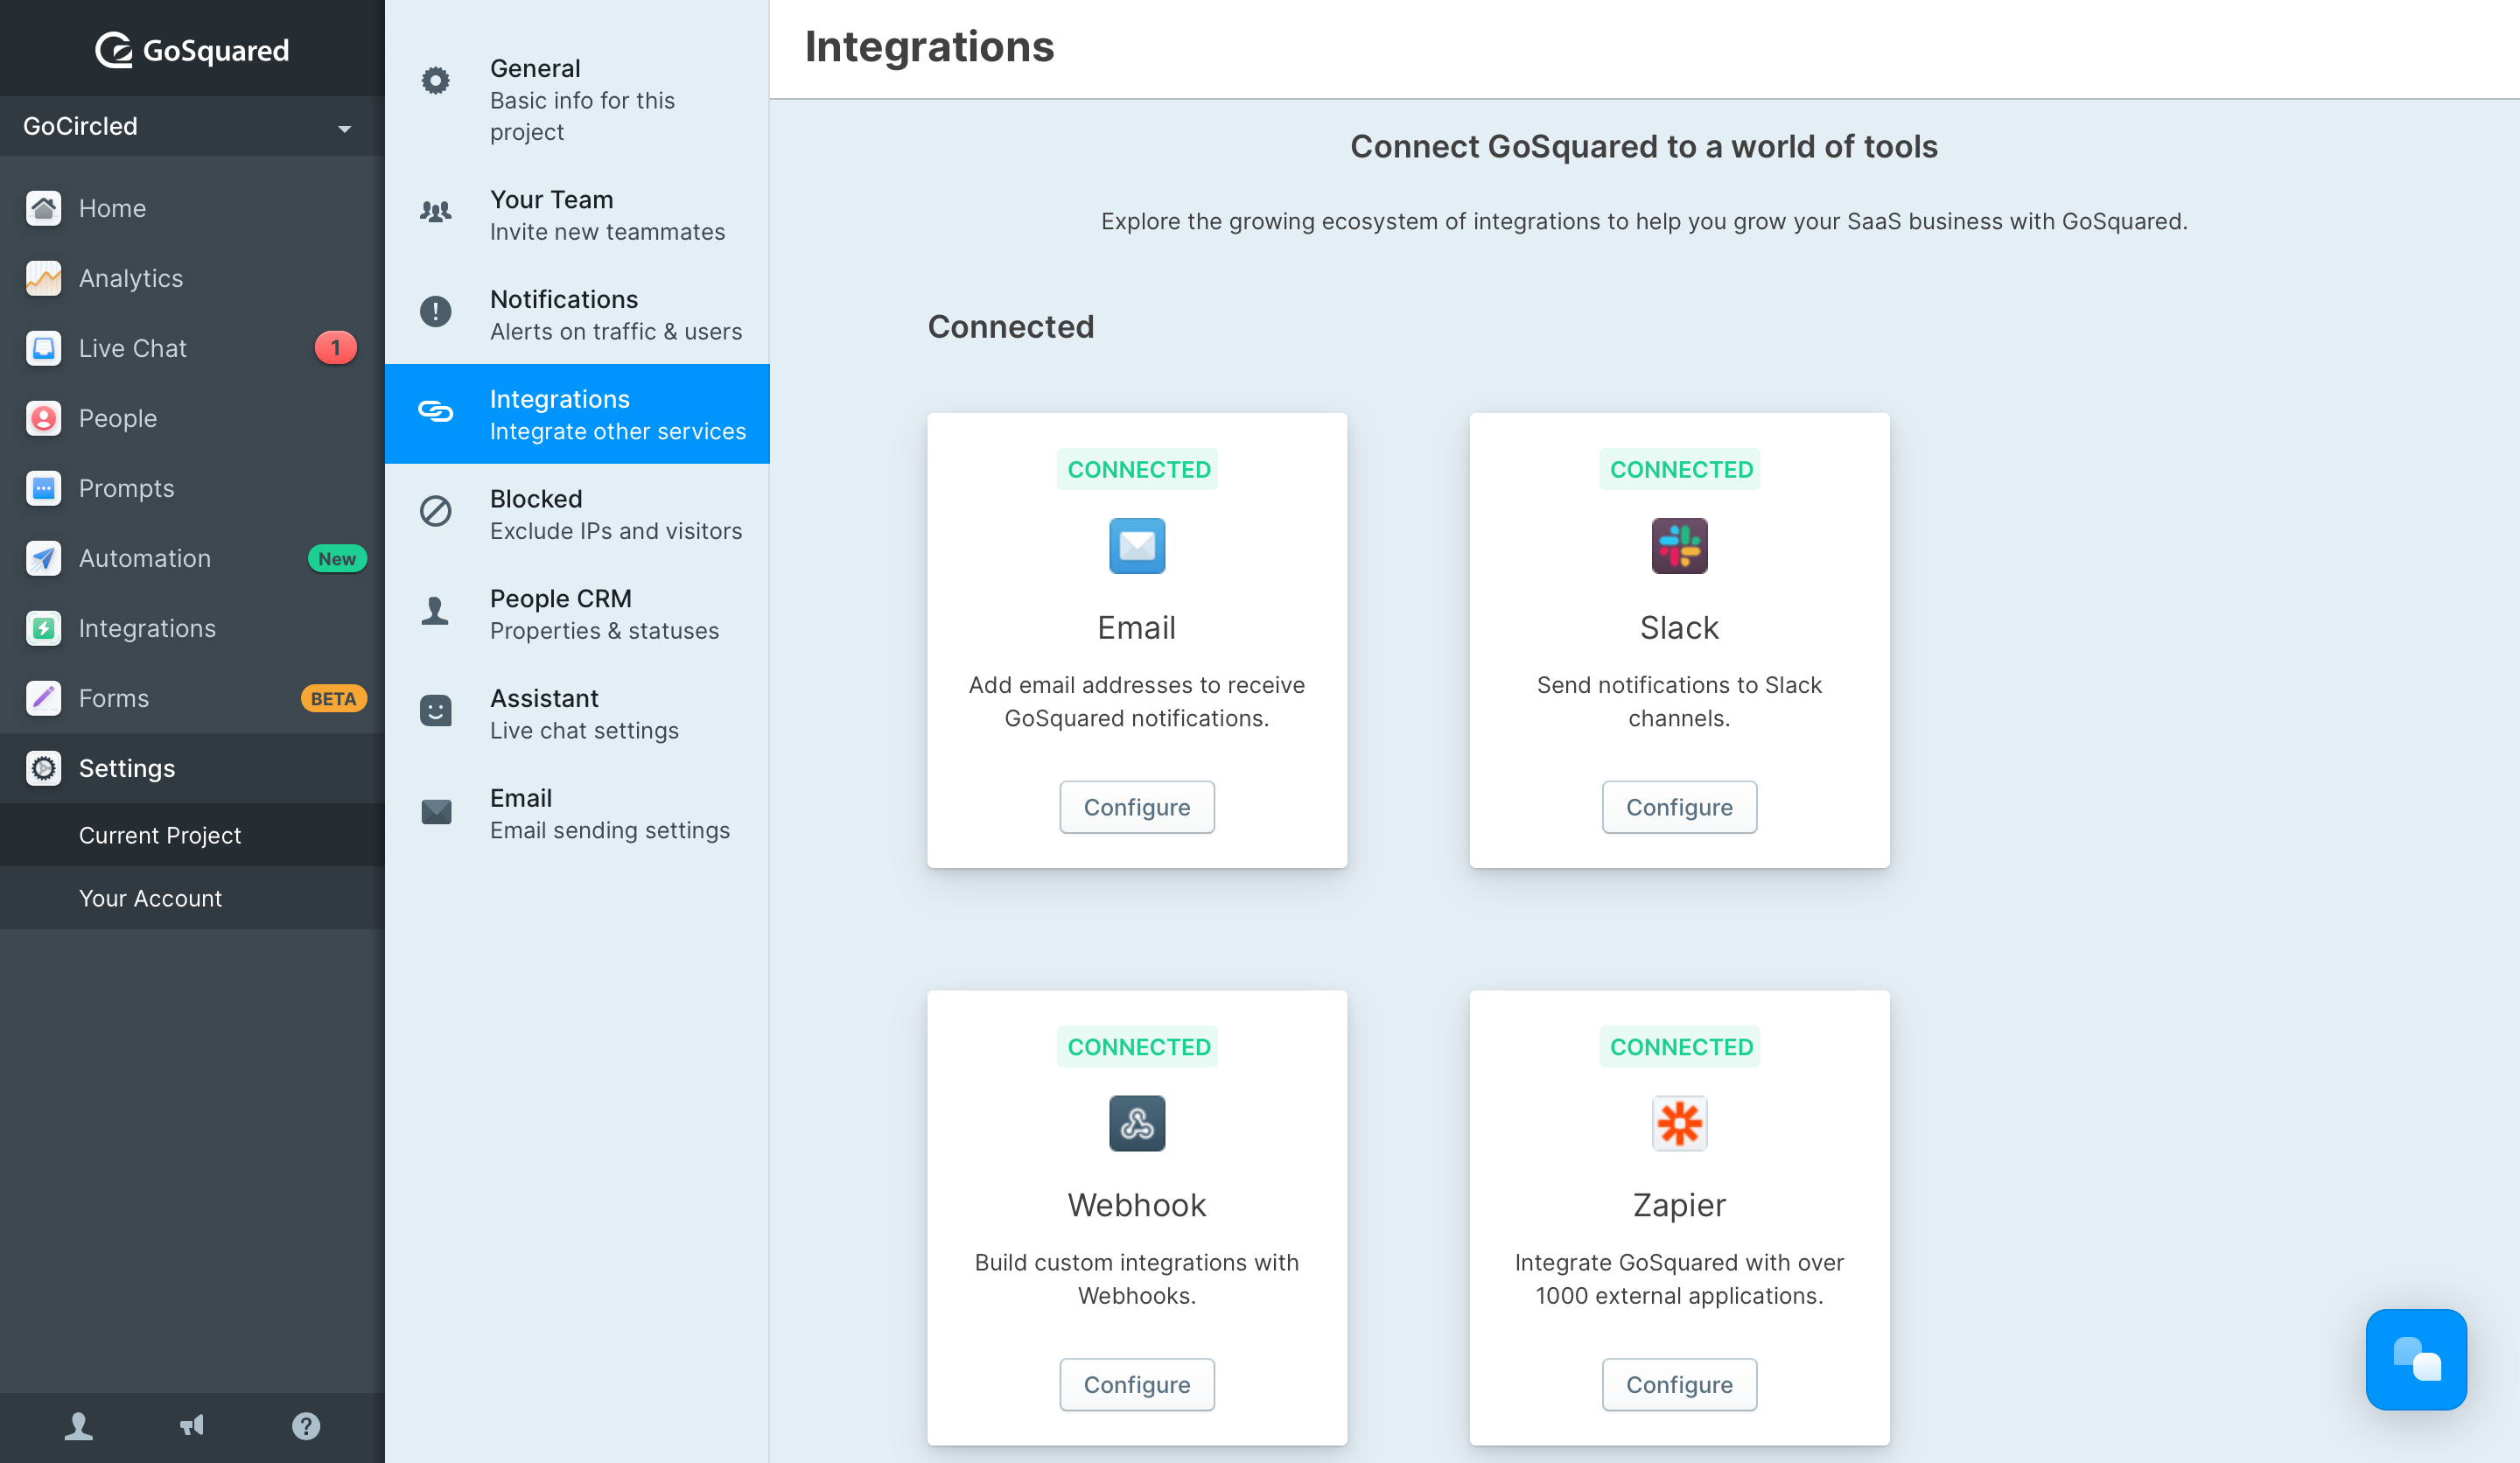Viewport: 2520px width, 1463px height.
Task: Click the Zapier card title
Action: click(1679, 1205)
